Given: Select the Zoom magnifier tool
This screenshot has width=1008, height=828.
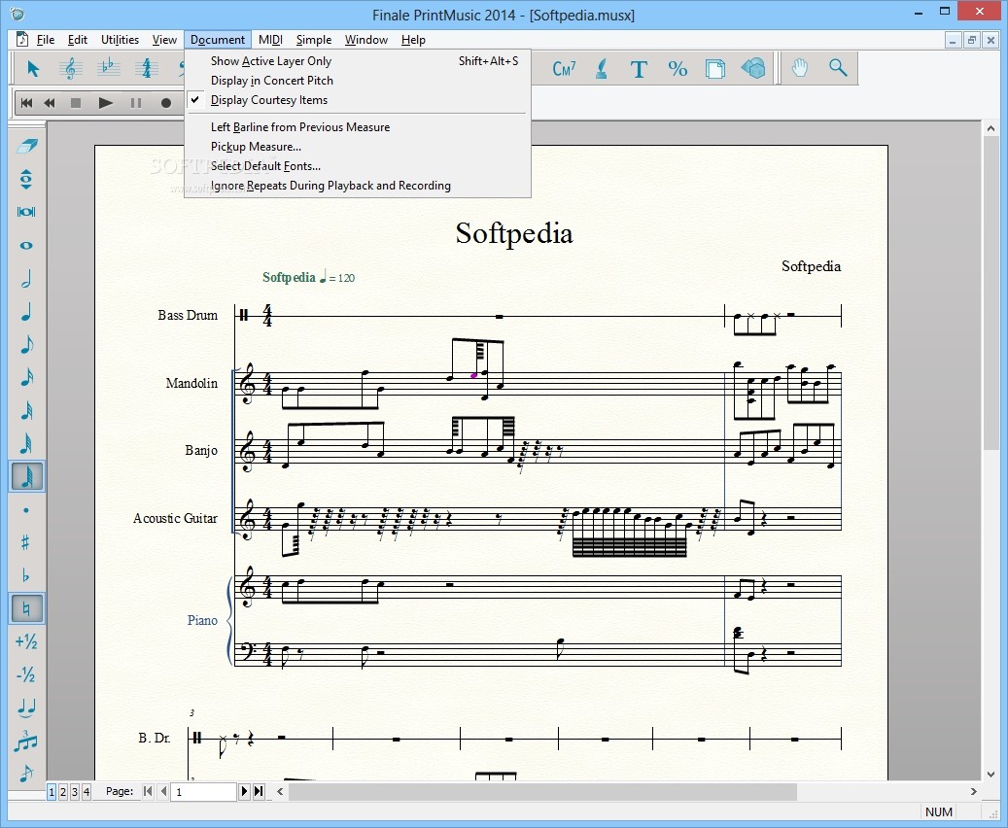Looking at the screenshot, I should pos(838,68).
